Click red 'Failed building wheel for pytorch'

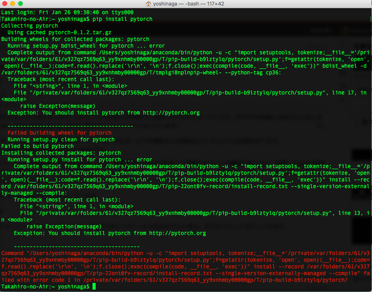(x=59, y=133)
